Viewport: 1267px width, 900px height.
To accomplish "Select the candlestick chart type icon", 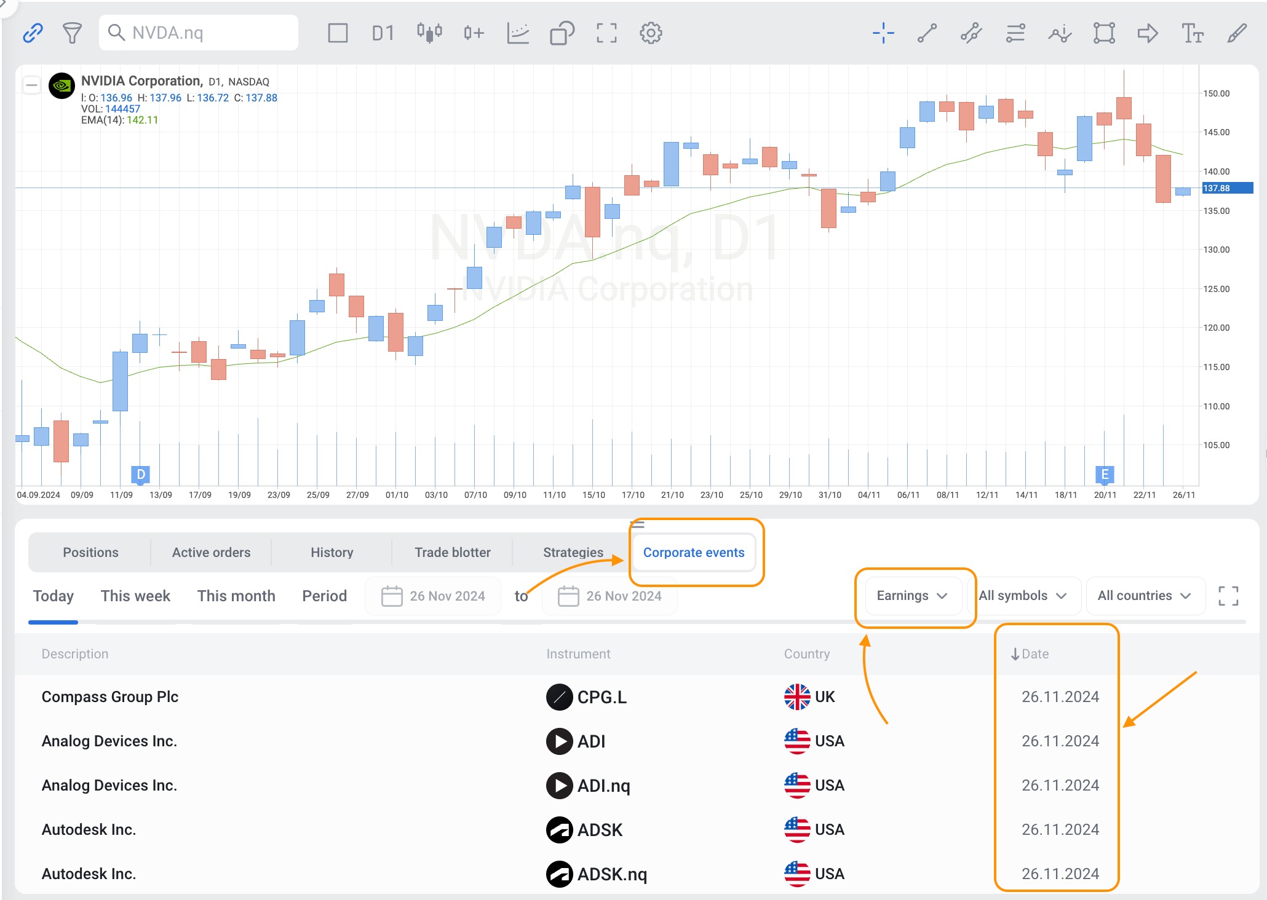I will (x=429, y=33).
